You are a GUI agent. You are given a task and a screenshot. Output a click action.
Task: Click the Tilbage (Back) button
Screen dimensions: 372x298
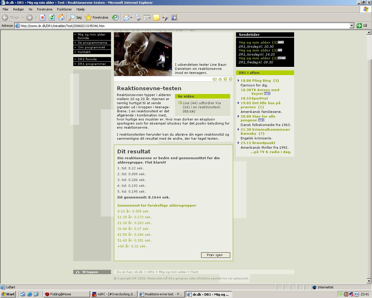pos(11,17)
